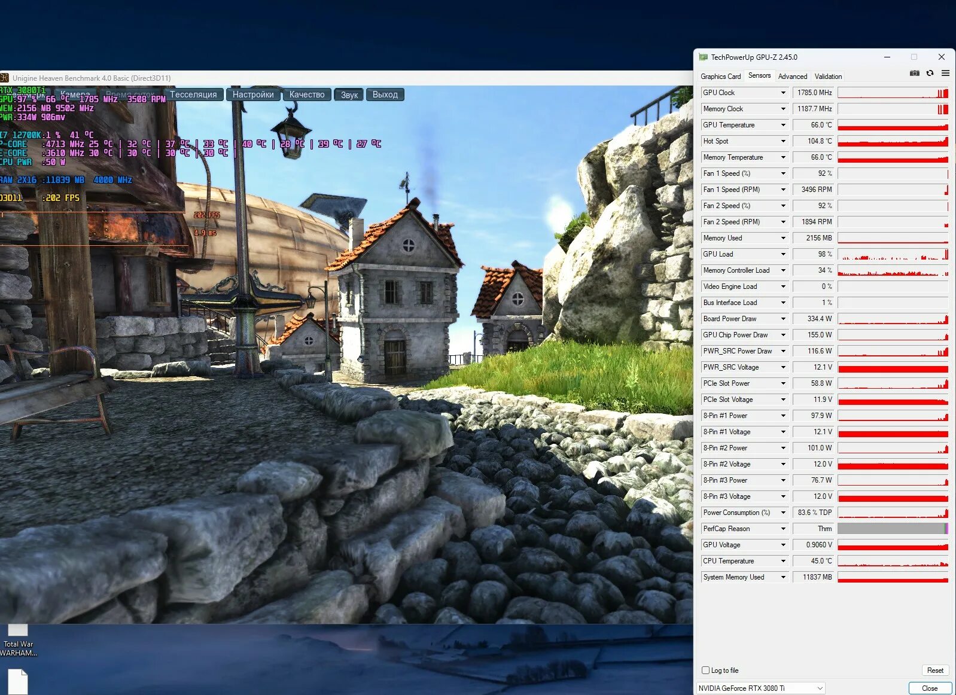Click the GPU Load 98 % value
The image size is (956, 695).
pyautogui.click(x=814, y=254)
